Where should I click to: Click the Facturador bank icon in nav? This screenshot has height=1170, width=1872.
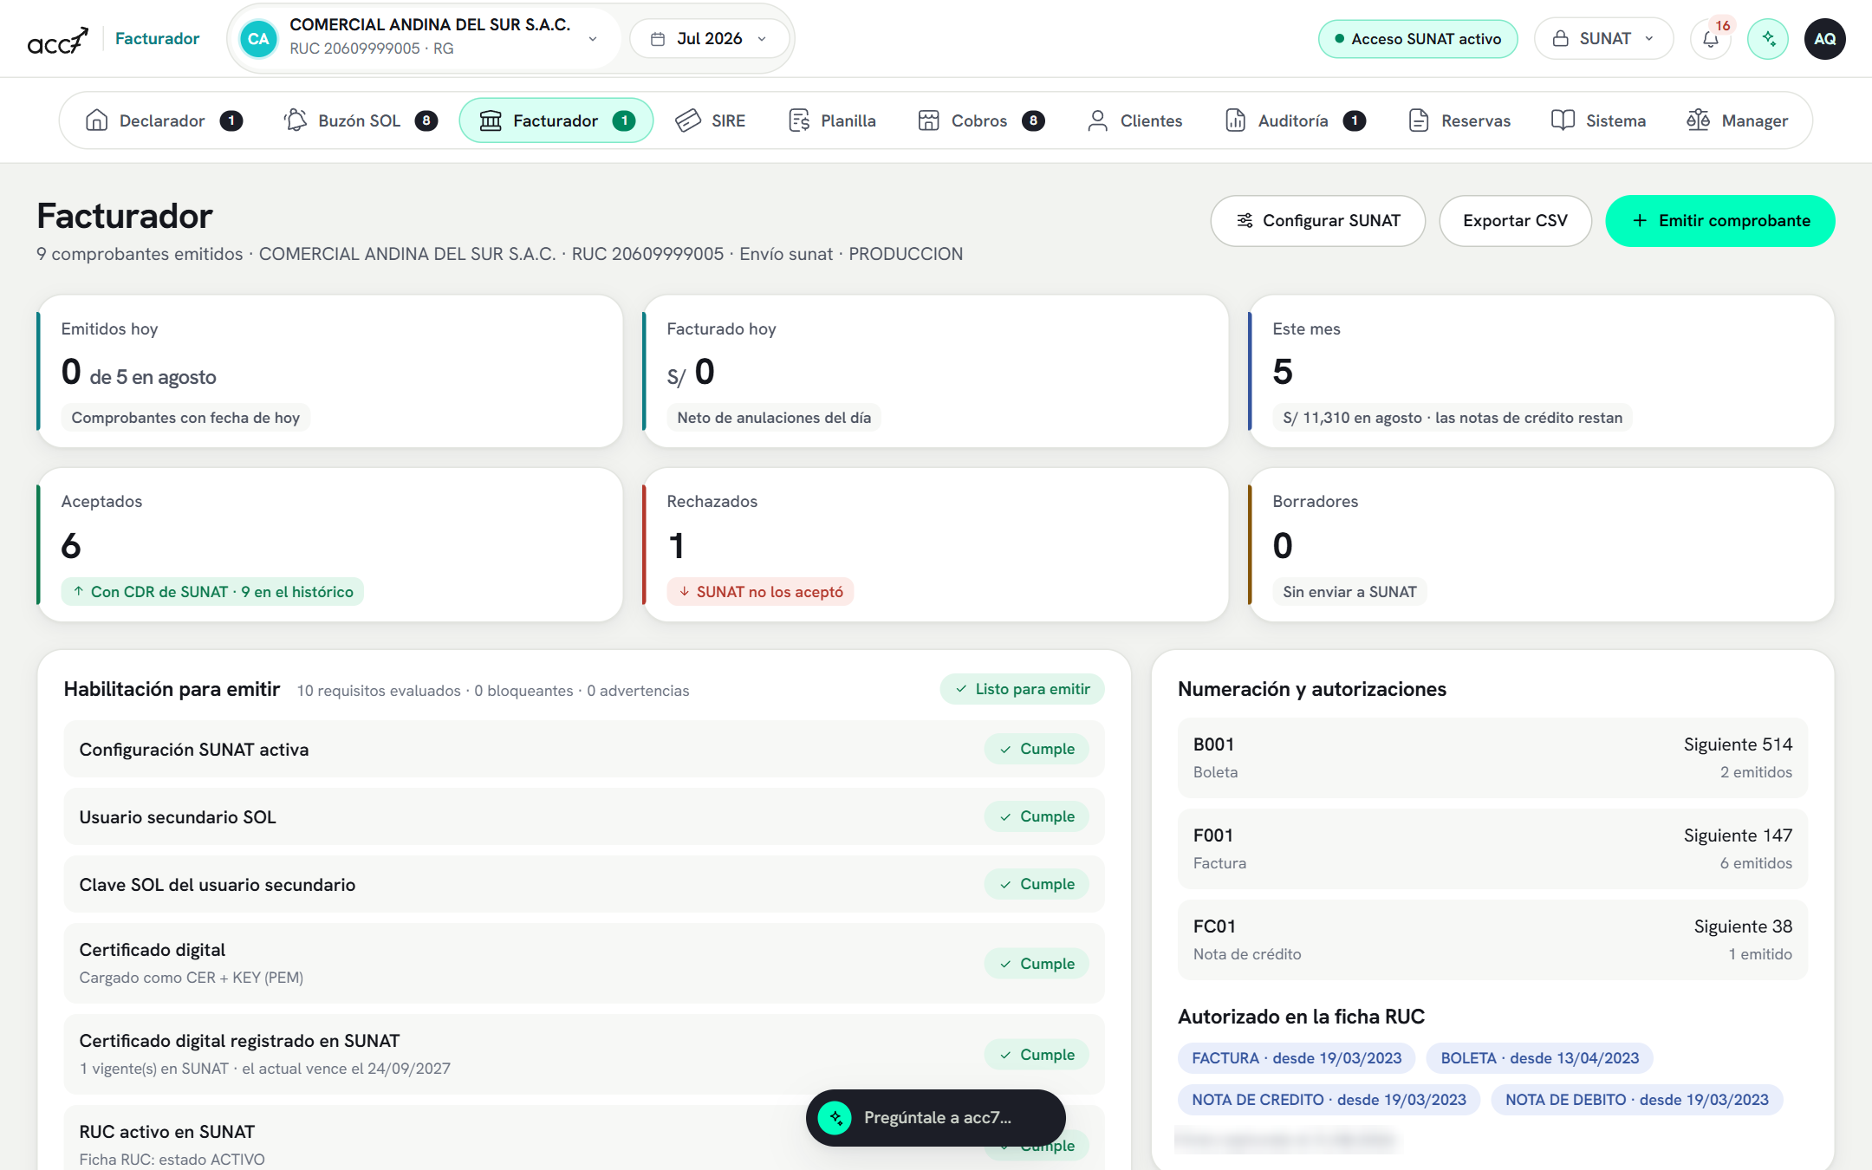(491, 120)
